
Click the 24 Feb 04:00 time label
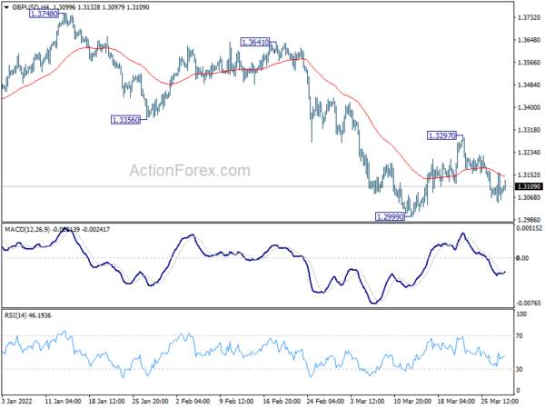pyautogui.click(x=325, y=402)
